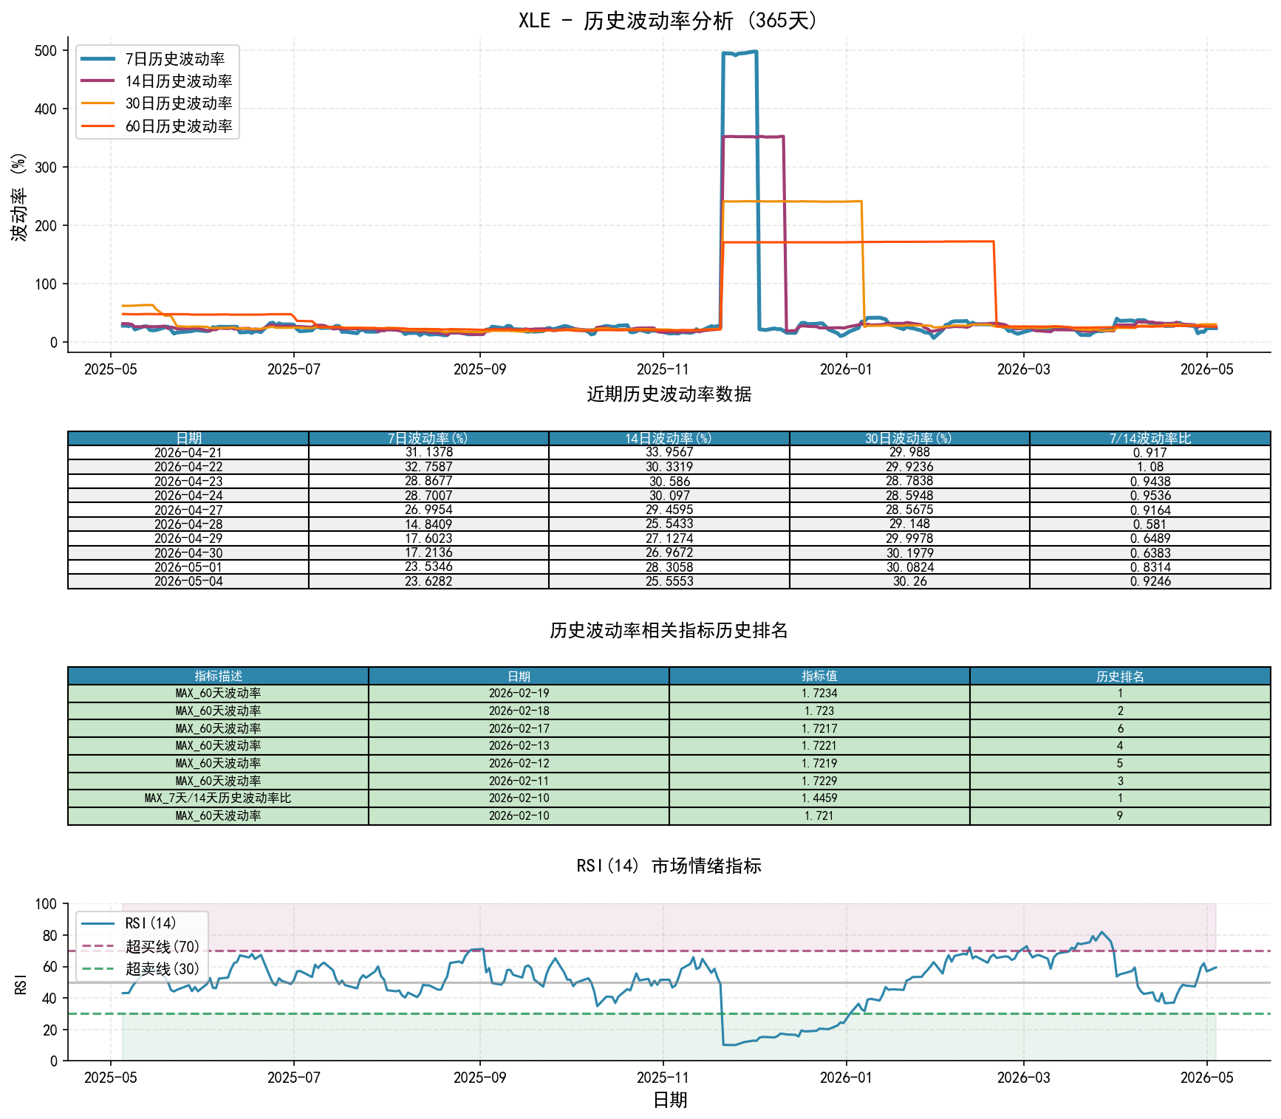Viewport: 1281px width, 1119px height.
Task: Click the "日期" header of the ranking table
Action: pyautogui.click(x=519, y=676)
